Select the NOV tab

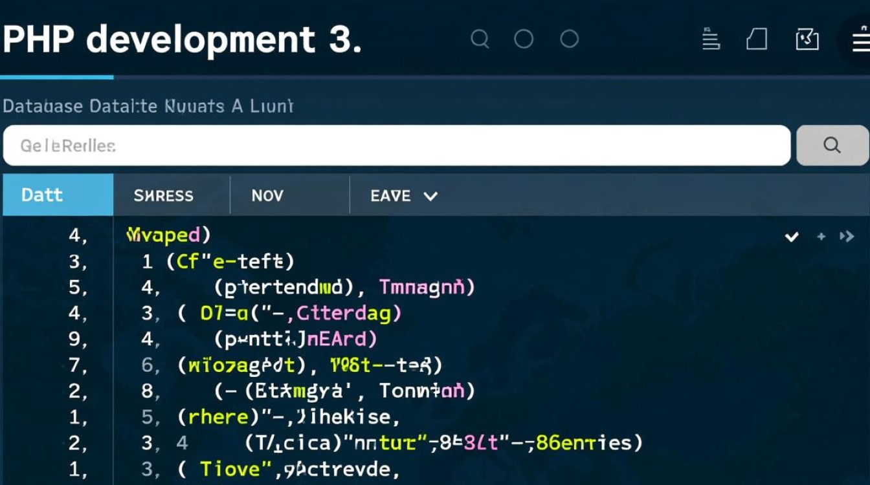point(267,195)
